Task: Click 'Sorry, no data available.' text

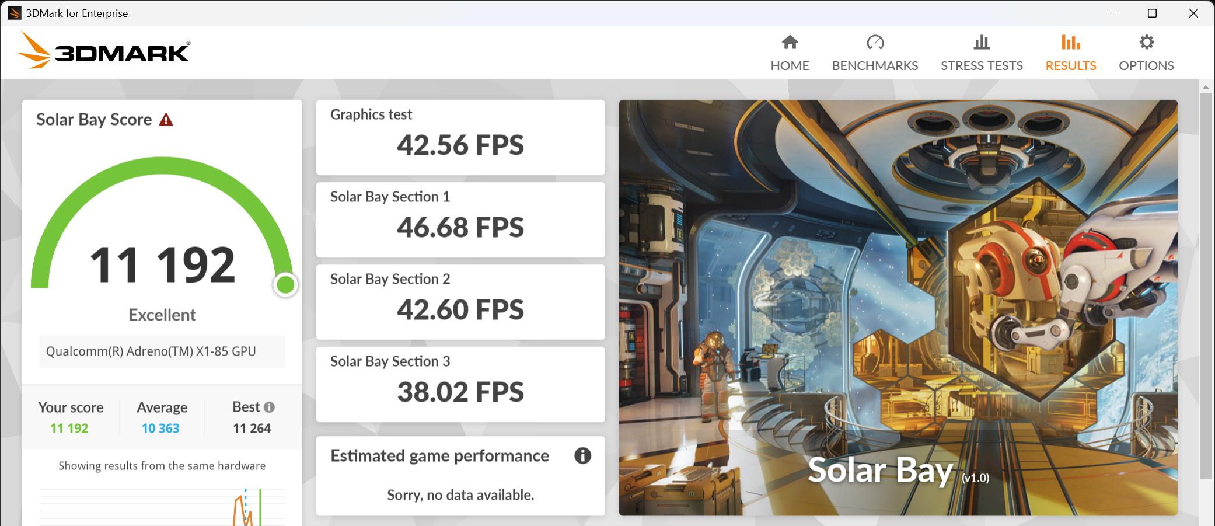Action: click(x=460, y=495)
